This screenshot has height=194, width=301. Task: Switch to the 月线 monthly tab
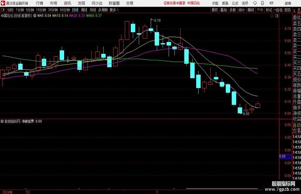tap(93, 10)
